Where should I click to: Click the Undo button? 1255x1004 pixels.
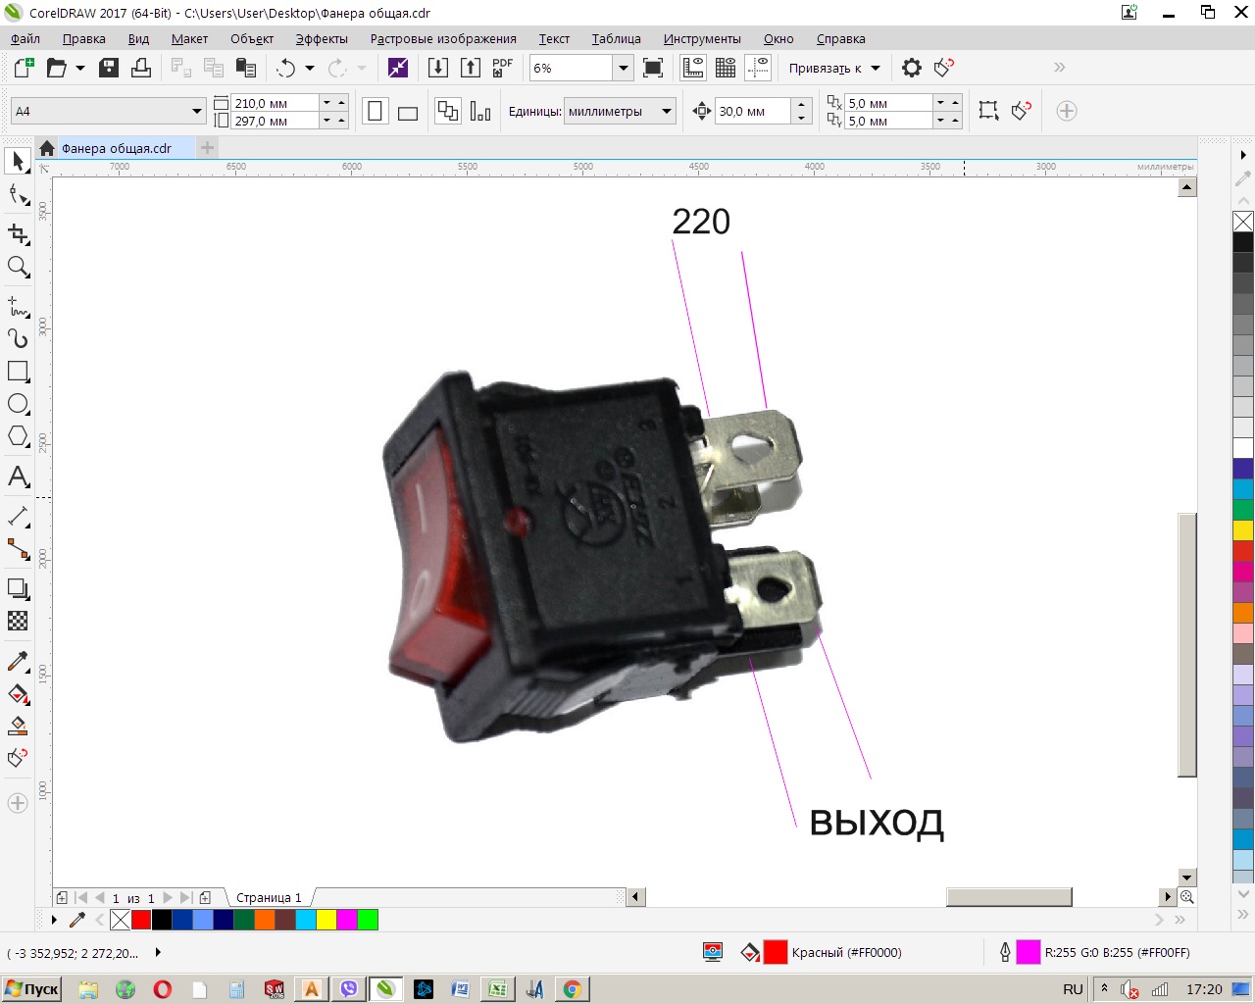pos(286,68)
